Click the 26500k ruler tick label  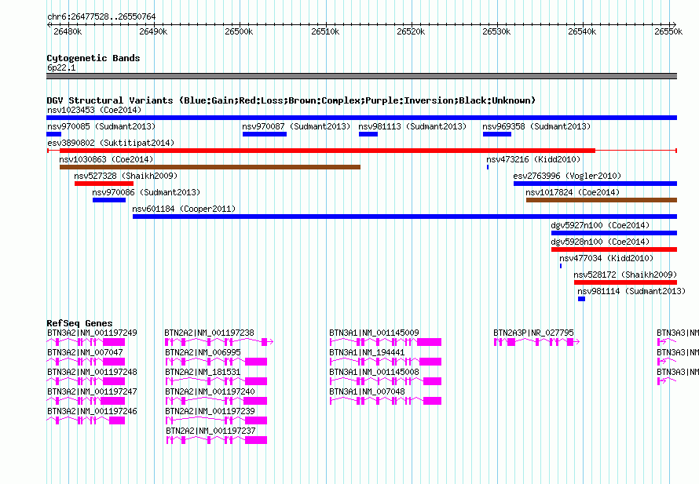(x=239, y=31)
